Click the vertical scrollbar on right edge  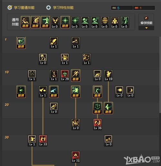coord(160,75)
